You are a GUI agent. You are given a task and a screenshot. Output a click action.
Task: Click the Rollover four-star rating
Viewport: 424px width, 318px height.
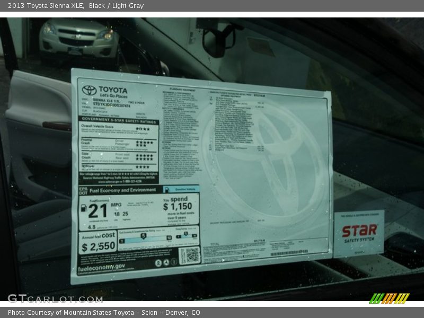(143, 167)
